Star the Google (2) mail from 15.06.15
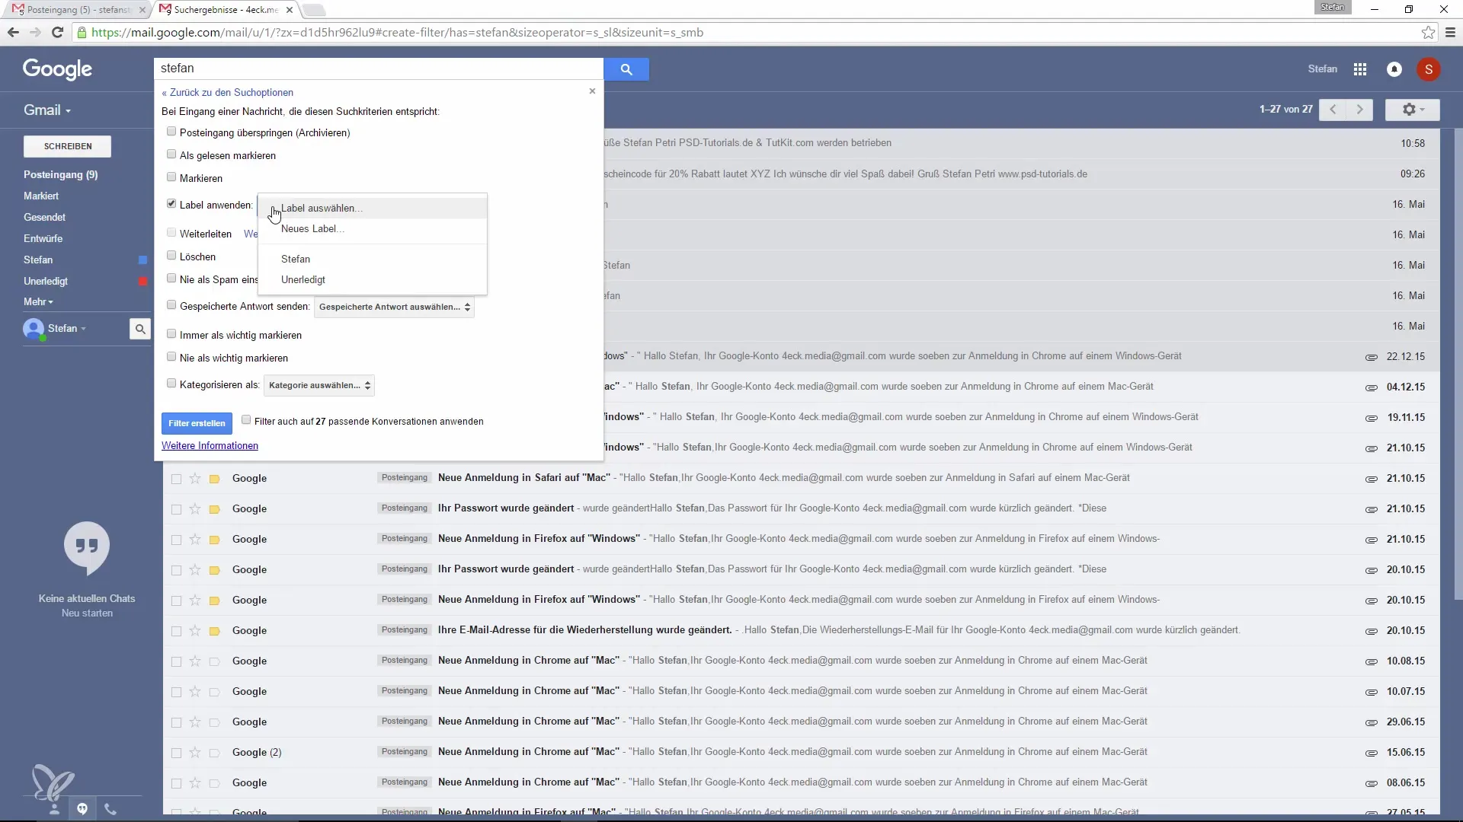The height and width of the screenshot is (822, 1463). point(195,752)
